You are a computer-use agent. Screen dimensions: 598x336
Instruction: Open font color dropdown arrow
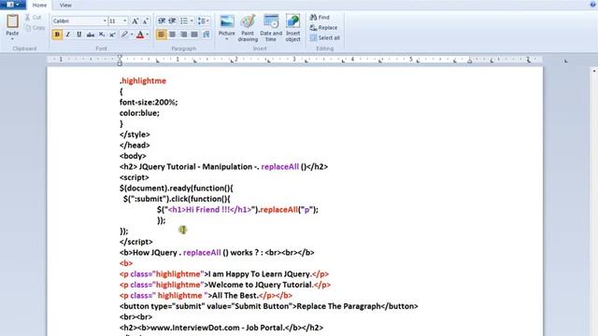[148, 35]
